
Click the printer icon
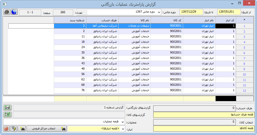point(7,12)
